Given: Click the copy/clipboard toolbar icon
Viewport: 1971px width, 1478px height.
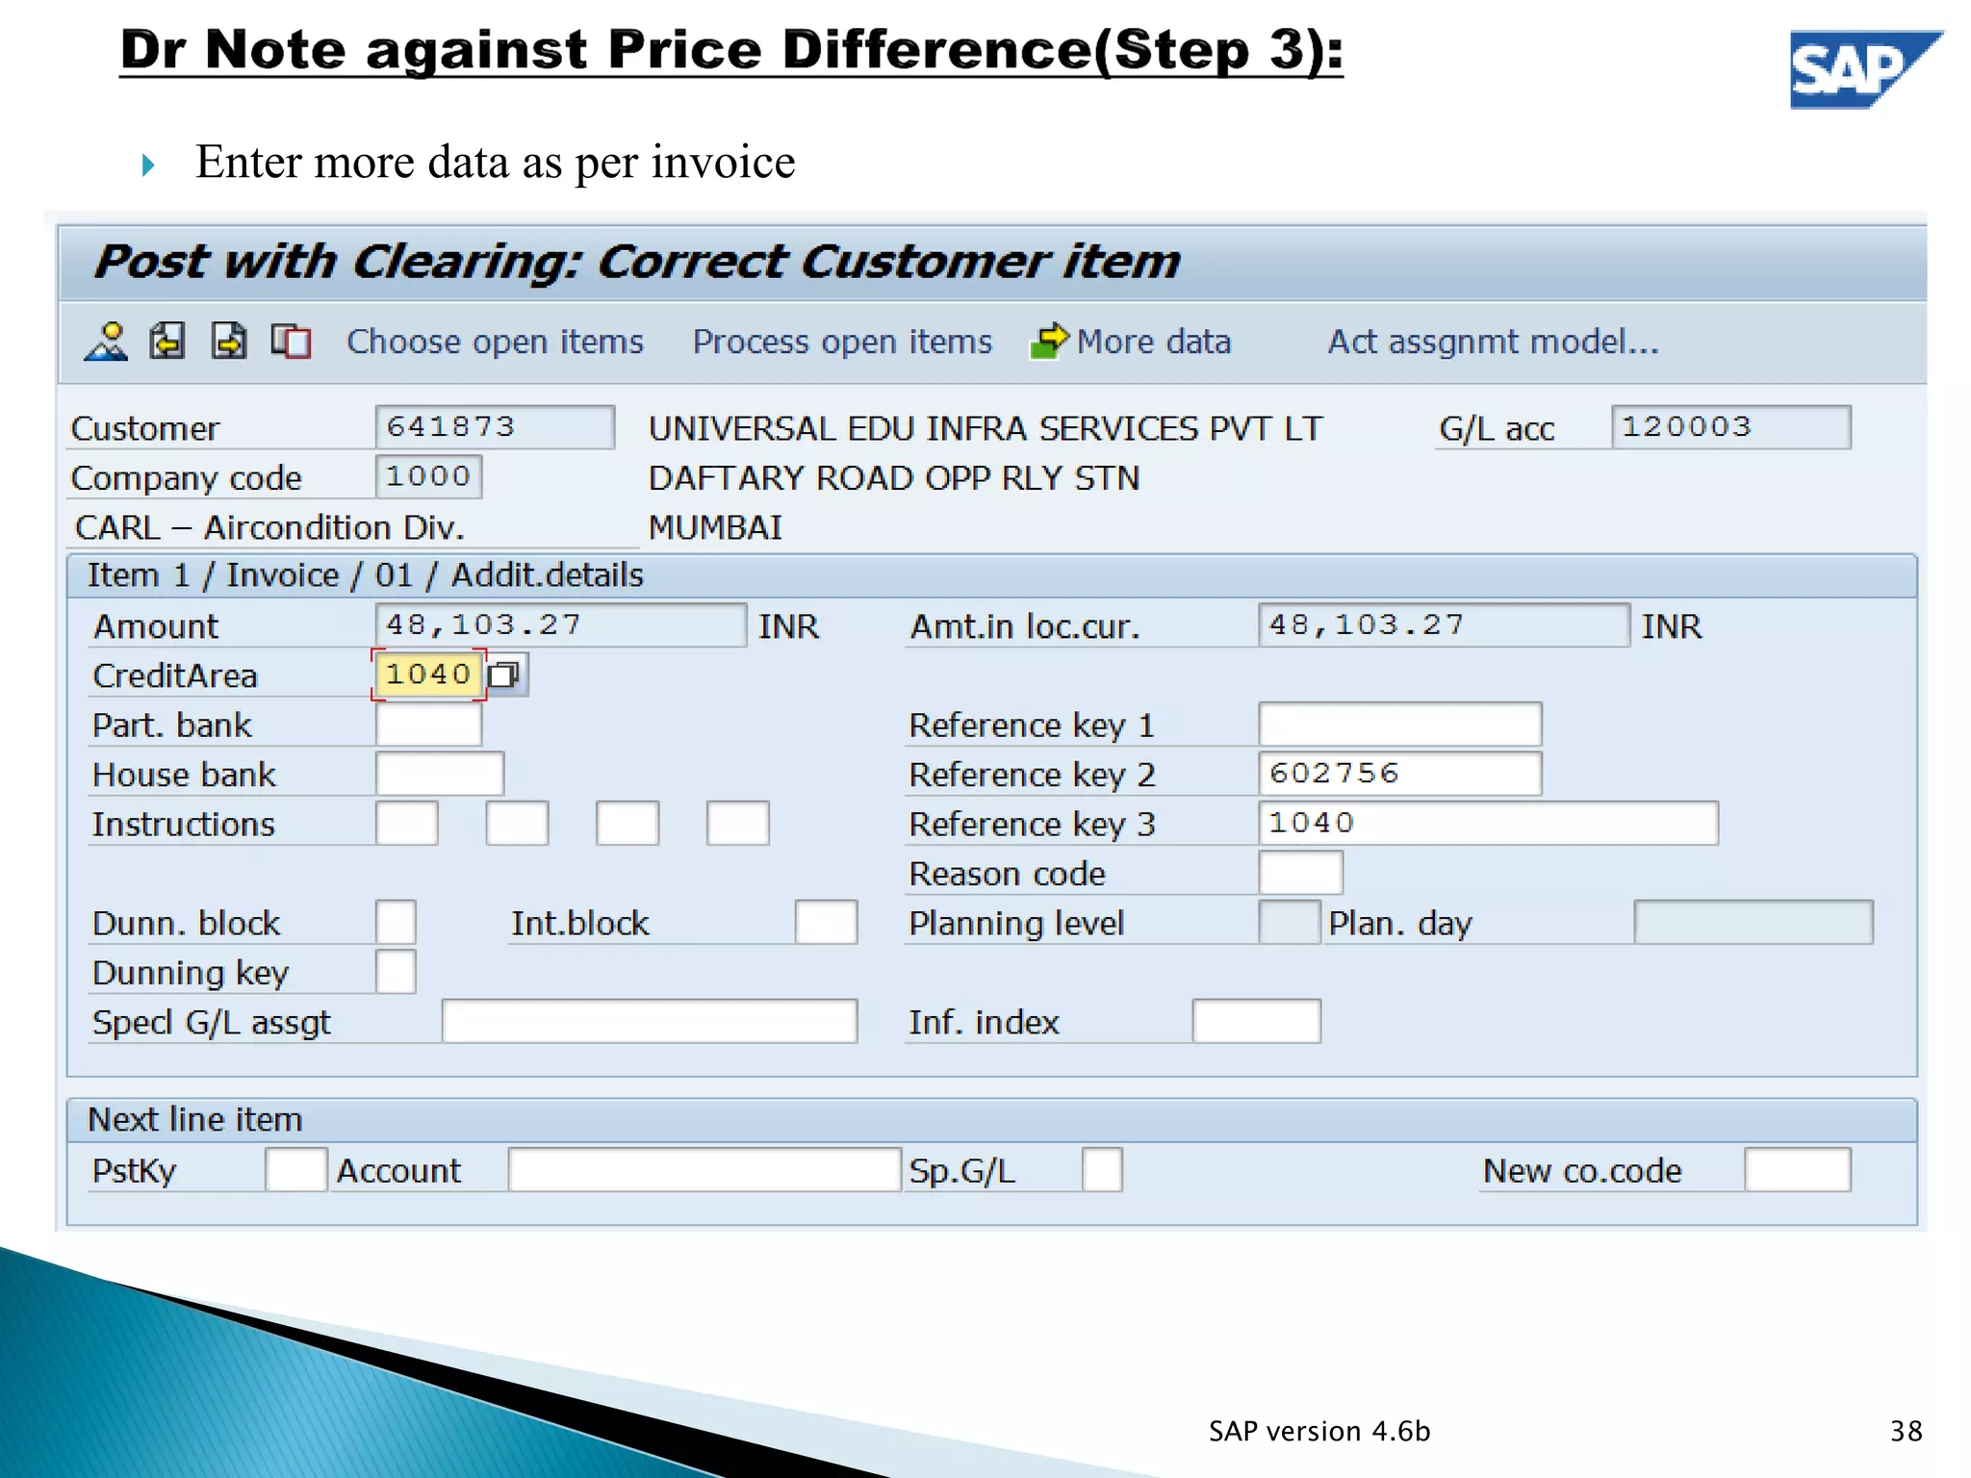Looking at the screenshot, I should tap(291, 342).
